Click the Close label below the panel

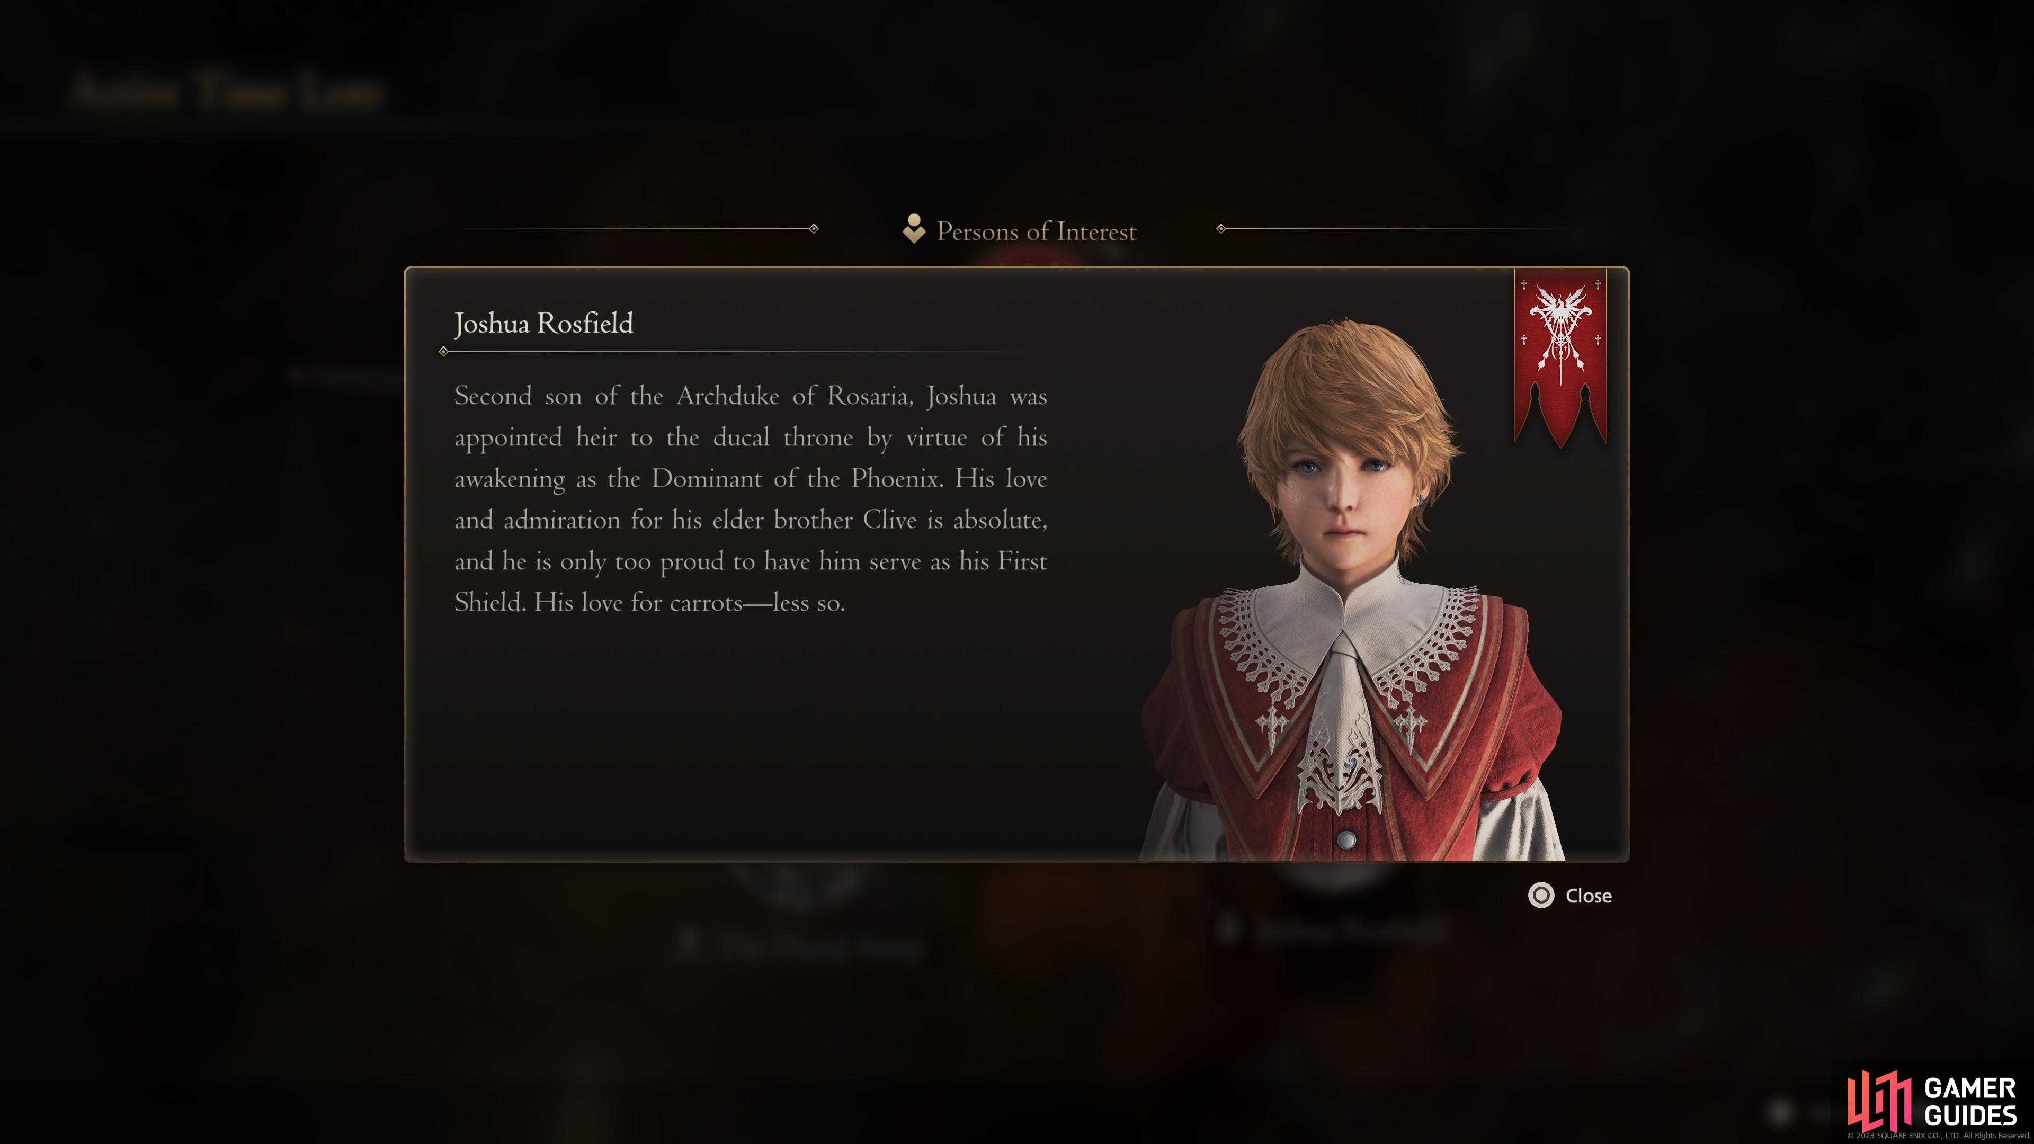[x=1588, y=896]
